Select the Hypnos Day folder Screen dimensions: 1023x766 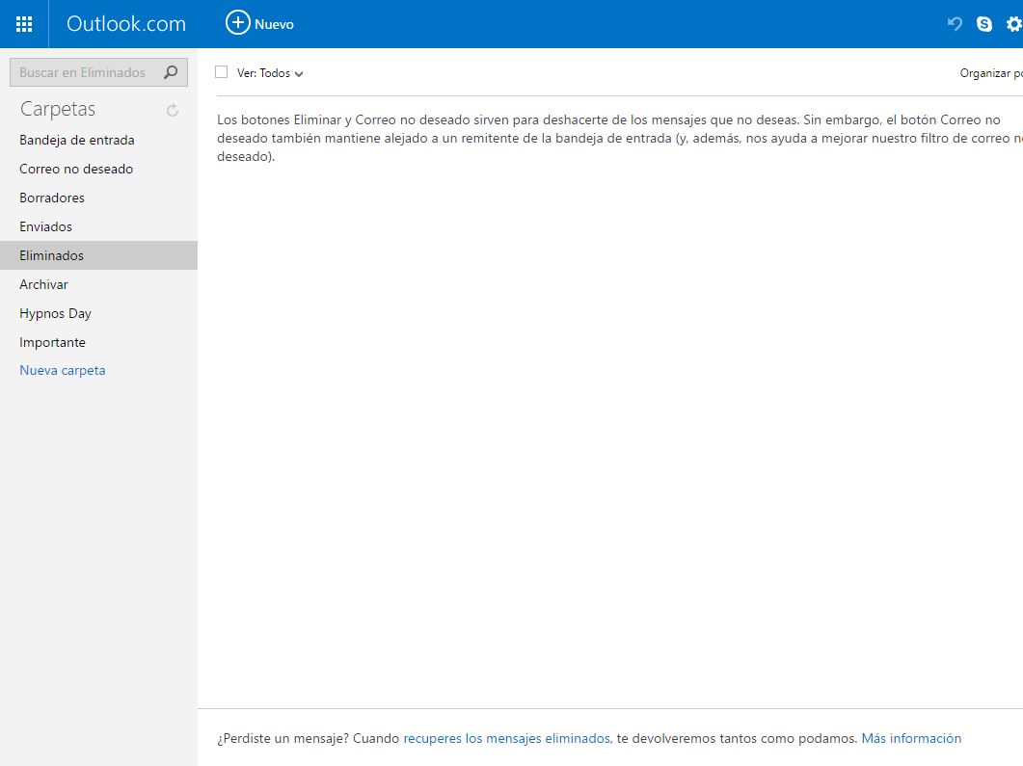[55, 313]
